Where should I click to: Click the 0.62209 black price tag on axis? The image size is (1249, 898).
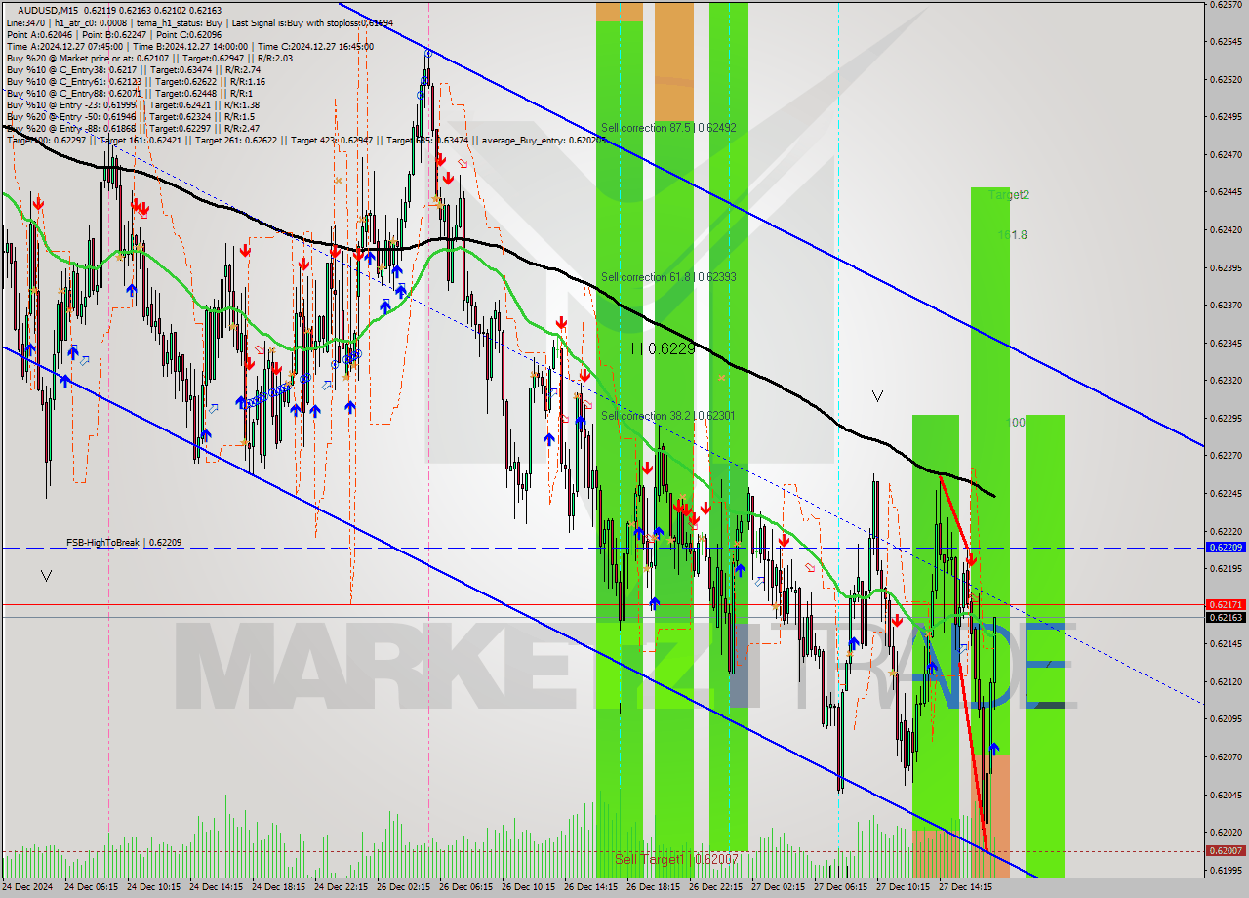[x=1226, y=547]
